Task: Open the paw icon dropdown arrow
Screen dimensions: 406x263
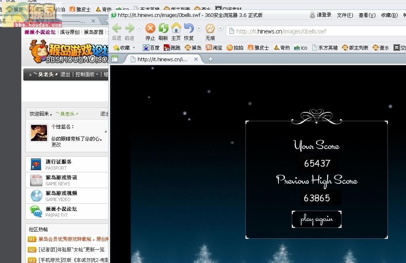Action: pyautogui.click(x=221, y=28)
